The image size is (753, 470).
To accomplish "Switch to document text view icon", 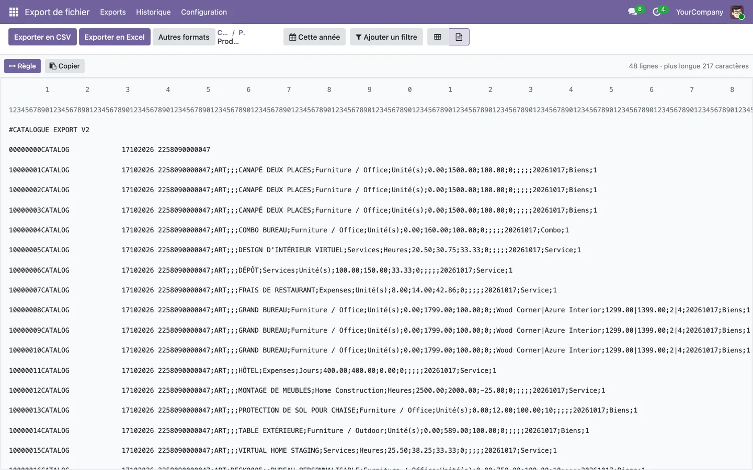I will (x=459, y=37).
